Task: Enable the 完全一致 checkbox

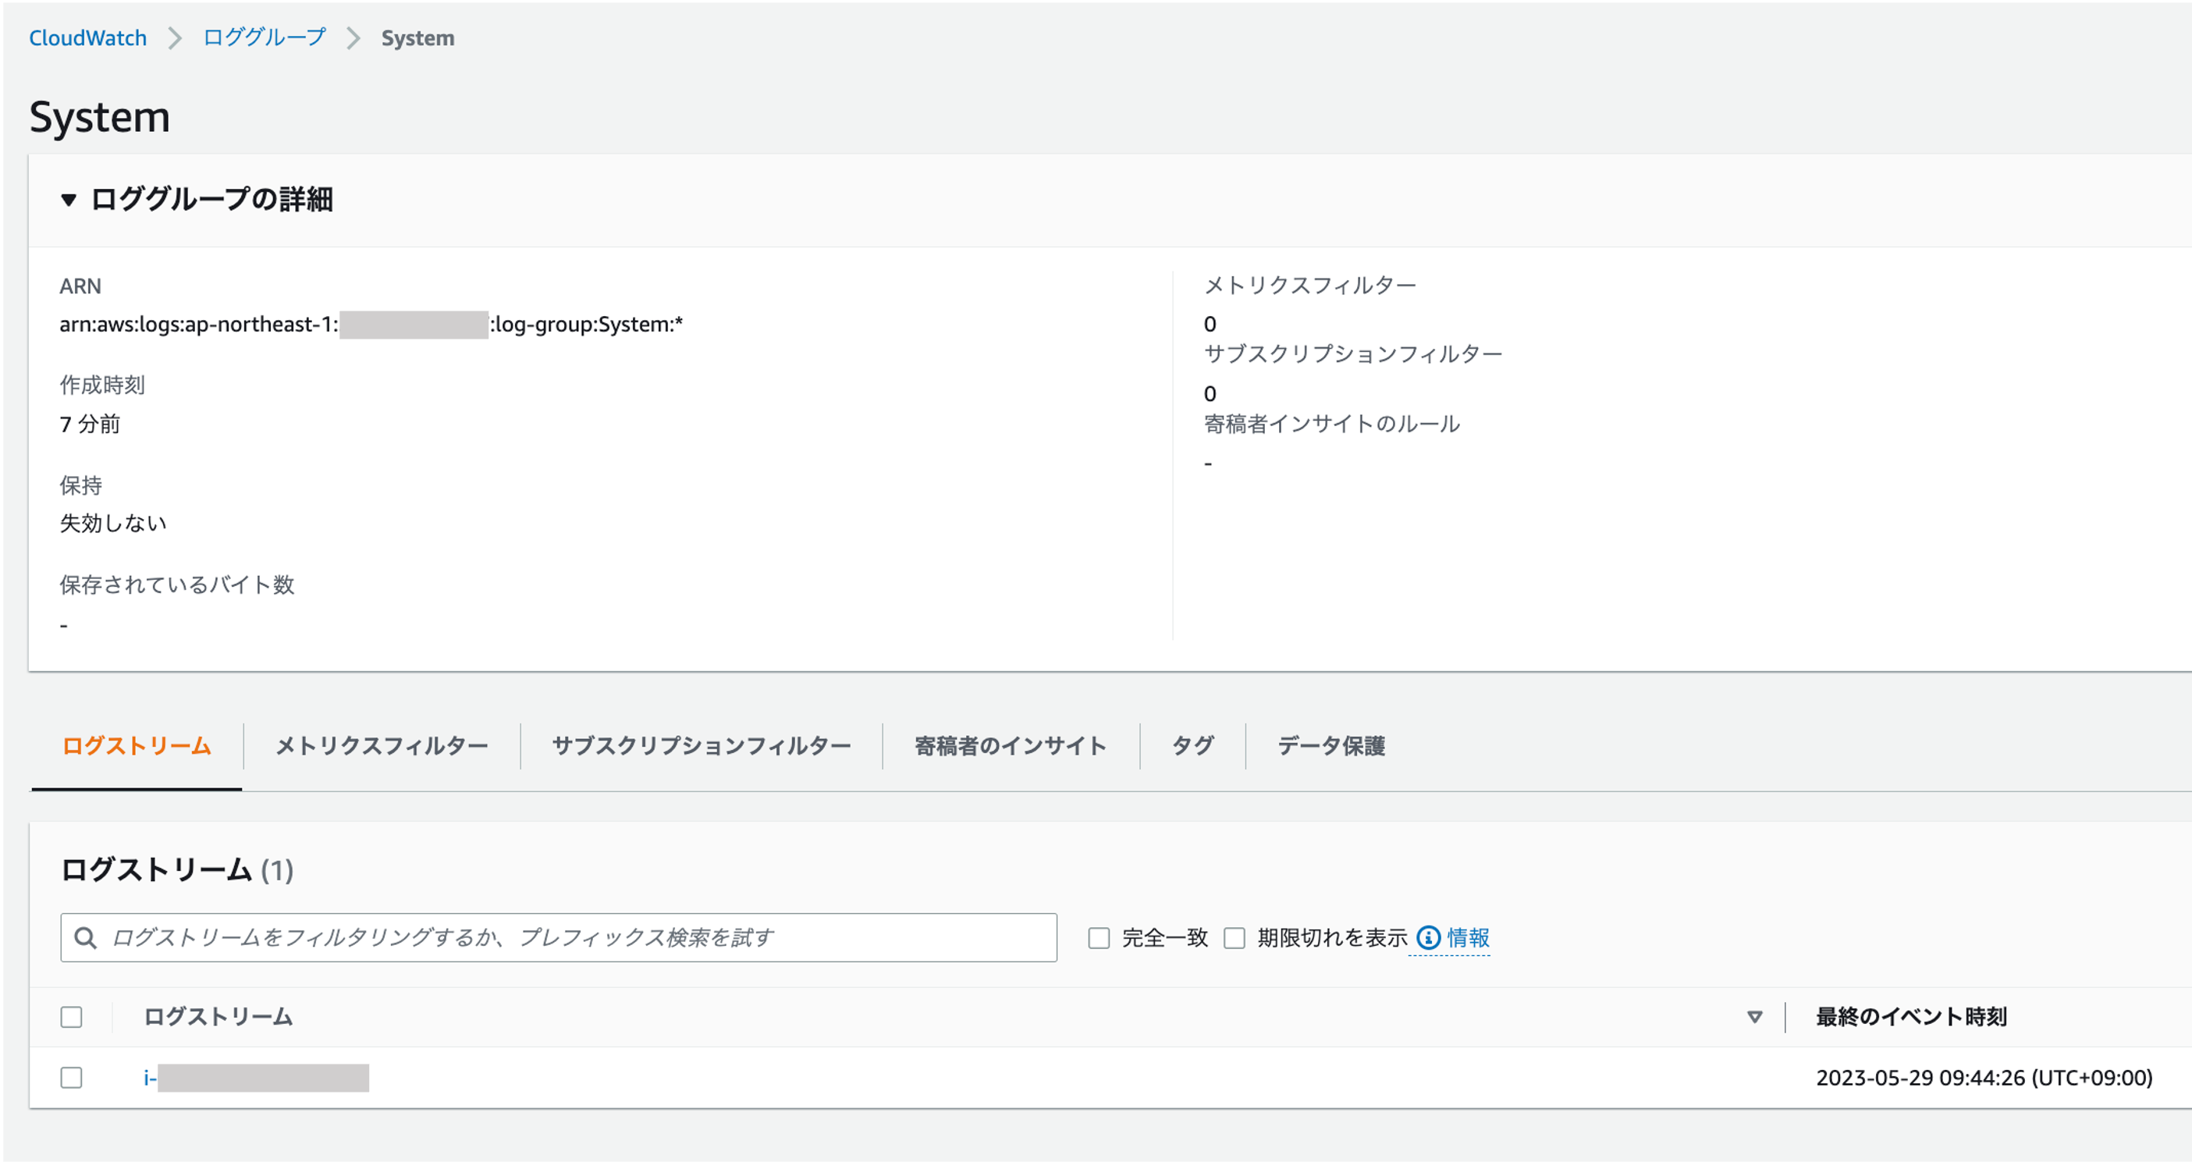Action: (1099, 938)
